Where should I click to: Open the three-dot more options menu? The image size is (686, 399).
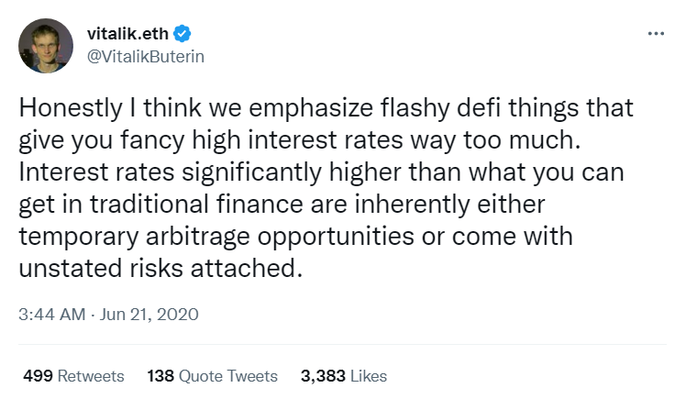pyautogui.click(x=657, y=34)
